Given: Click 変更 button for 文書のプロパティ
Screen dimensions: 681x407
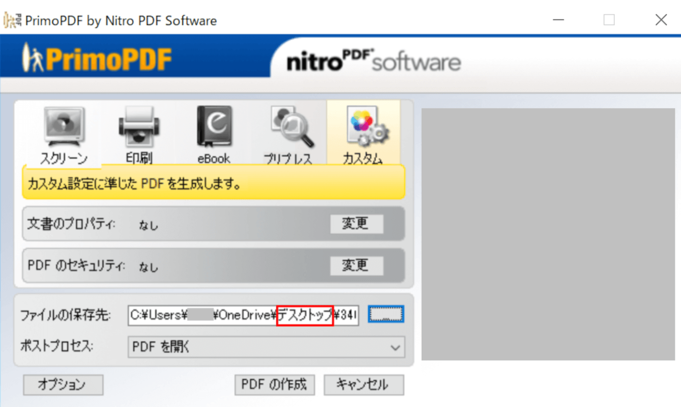Looking at the screenshot, I should click(357, 223).
